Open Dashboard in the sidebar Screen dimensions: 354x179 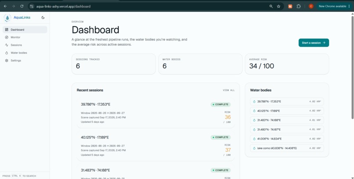[x=25, y=29]
